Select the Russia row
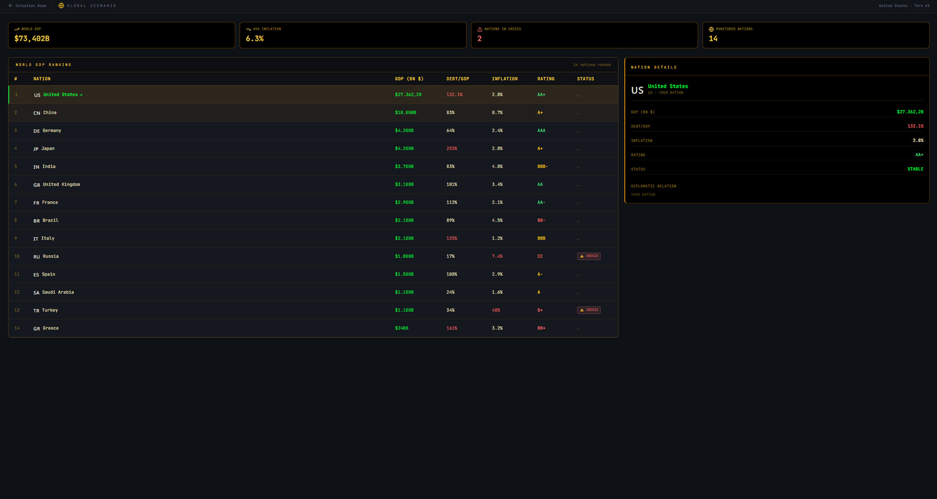937x499 pixels. 313,256
